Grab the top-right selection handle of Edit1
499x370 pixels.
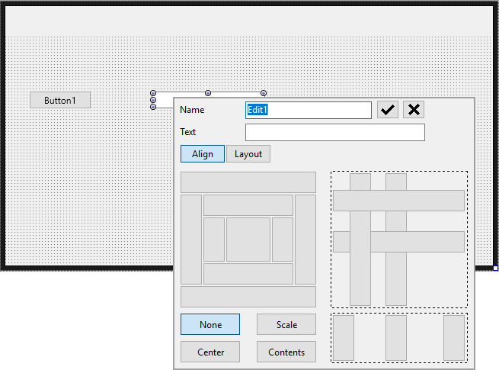(x=264, y=93)
